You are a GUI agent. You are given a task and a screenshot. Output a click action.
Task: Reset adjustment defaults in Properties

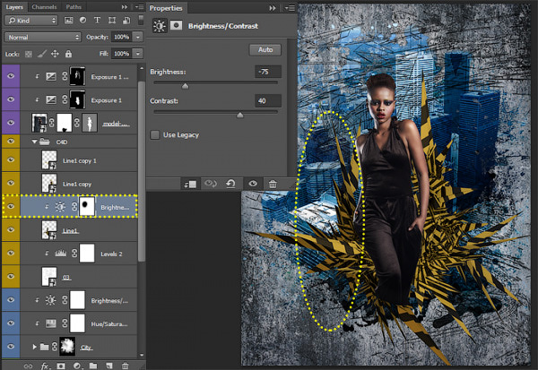tap(230, 184)
